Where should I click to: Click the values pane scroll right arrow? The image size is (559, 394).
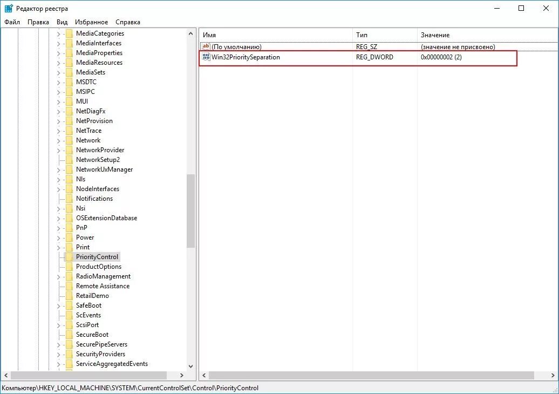[x=553, y=375]
